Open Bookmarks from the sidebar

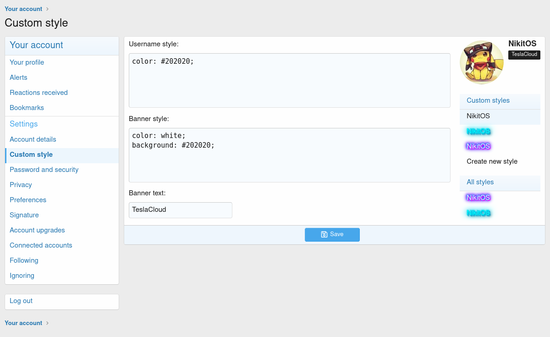pos(27,108)
